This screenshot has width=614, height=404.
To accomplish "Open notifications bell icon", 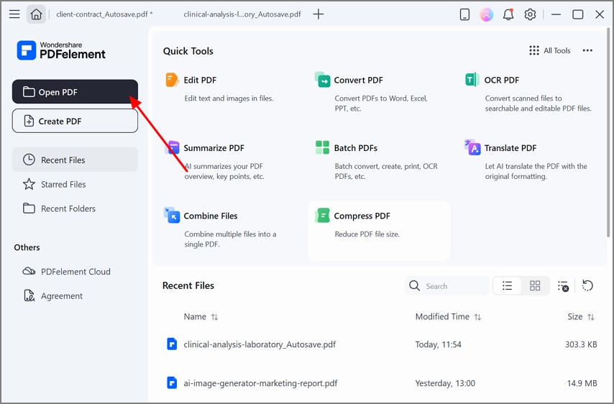I will pos(508,14).
